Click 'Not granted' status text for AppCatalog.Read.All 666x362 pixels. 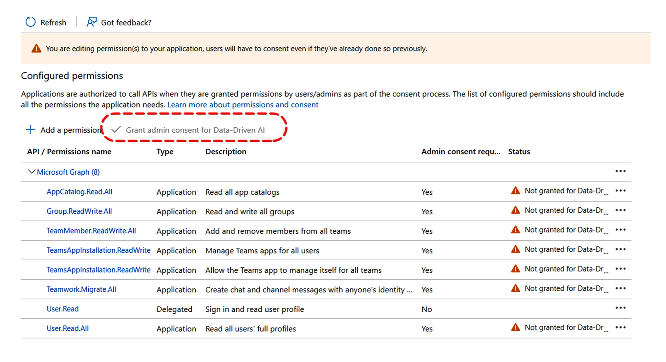tap(566, 191)
